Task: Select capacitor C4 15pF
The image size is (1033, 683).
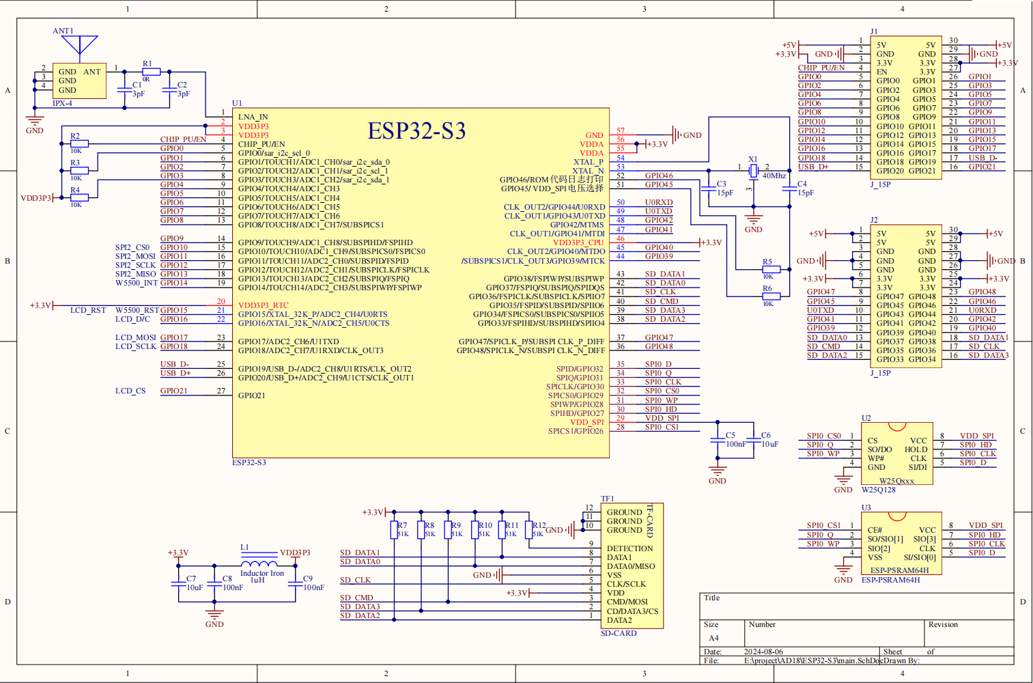Action: coord(789,189)
